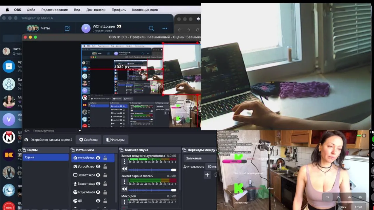Open the Вид menu
This screenshot has width=374, height=210.
77,10
